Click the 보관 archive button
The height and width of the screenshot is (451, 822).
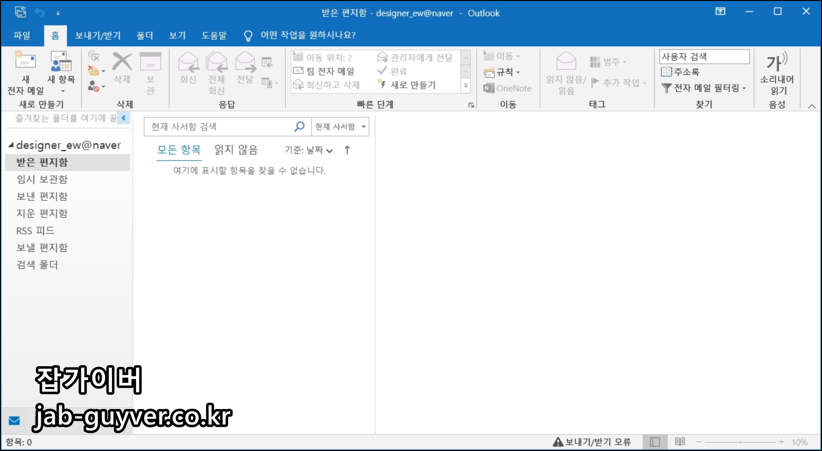tap(150, 73)
